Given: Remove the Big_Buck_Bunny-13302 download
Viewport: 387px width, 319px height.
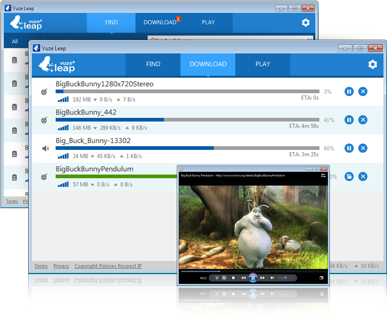Looking at the screenshot, I should click(x=363, y=148).
